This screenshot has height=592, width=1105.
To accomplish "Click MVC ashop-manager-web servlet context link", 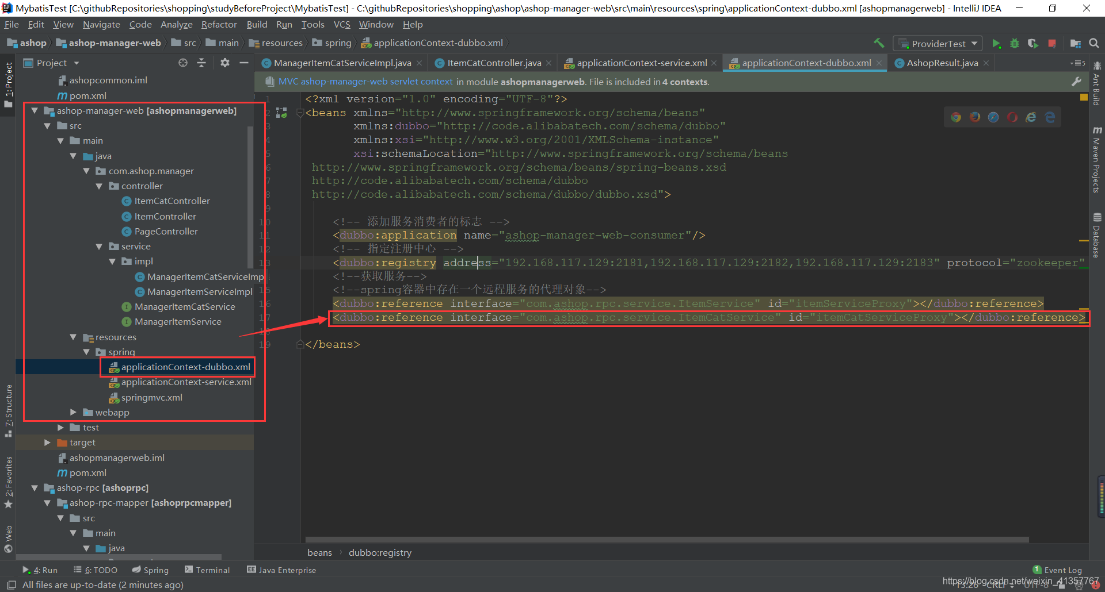I will (x=365, y=82).
